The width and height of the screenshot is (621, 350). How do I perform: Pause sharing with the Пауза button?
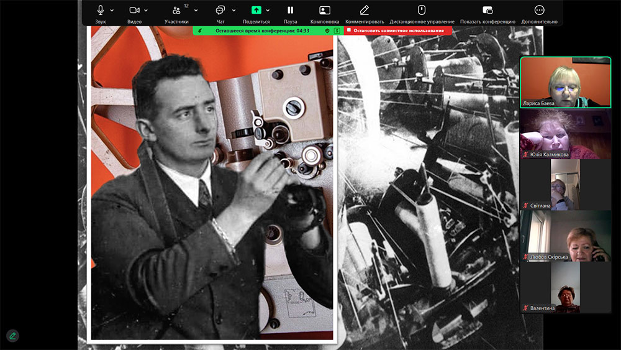pyautogui.click(x=290, y=11)
